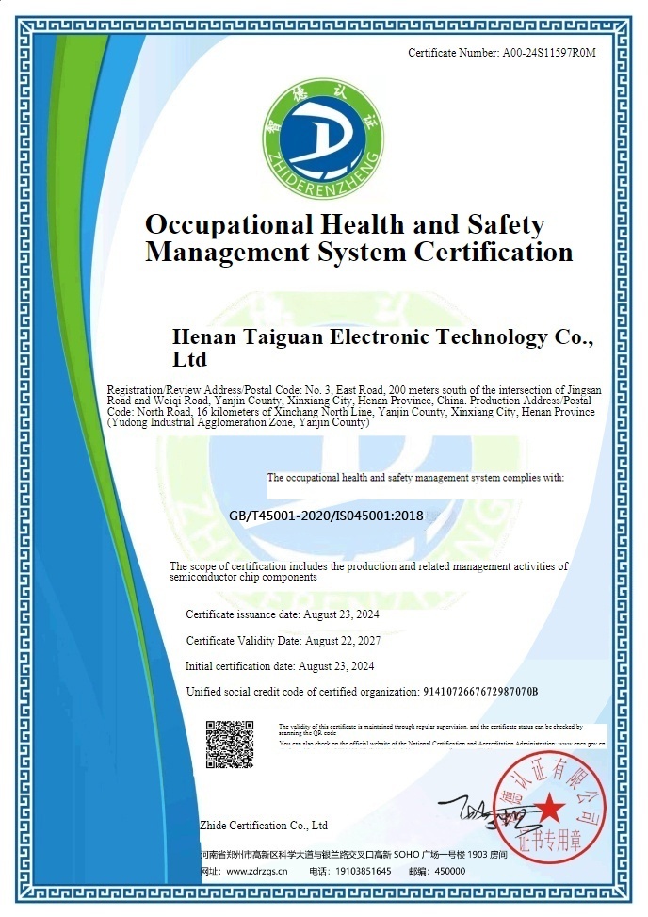The width and height of the screenshot is (648, 917).
Task: Click the QR code image
Action: [x=230, y=745]
